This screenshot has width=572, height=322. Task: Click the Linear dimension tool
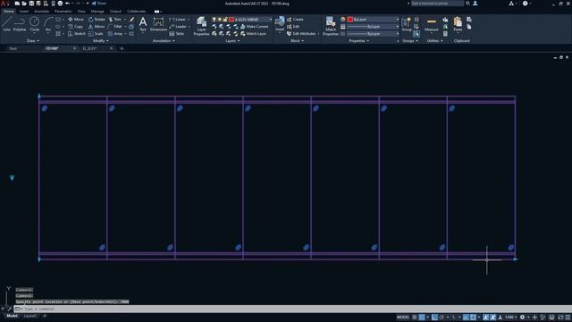point(178,20)
